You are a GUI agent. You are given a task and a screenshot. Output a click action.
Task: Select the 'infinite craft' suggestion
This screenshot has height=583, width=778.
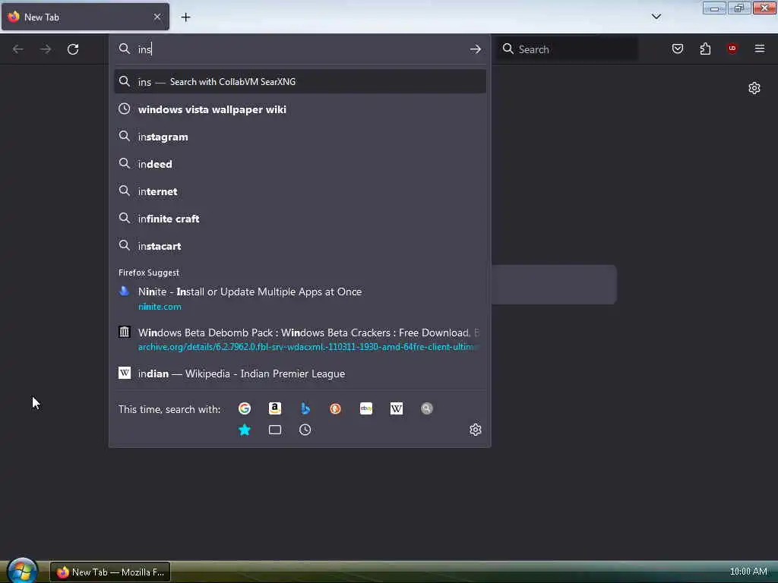click(x=299, y=219)
